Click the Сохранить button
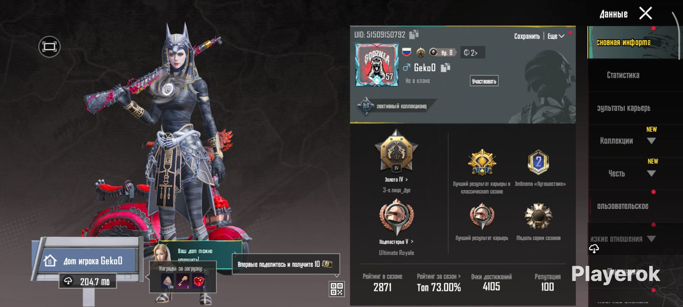Viewport: 683px width, 307px height. click(x=527, y=36)
